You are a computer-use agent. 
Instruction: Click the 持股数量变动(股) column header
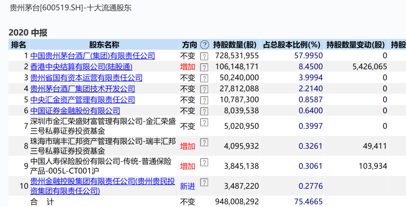pyautogui.click(x=356, y=44)
